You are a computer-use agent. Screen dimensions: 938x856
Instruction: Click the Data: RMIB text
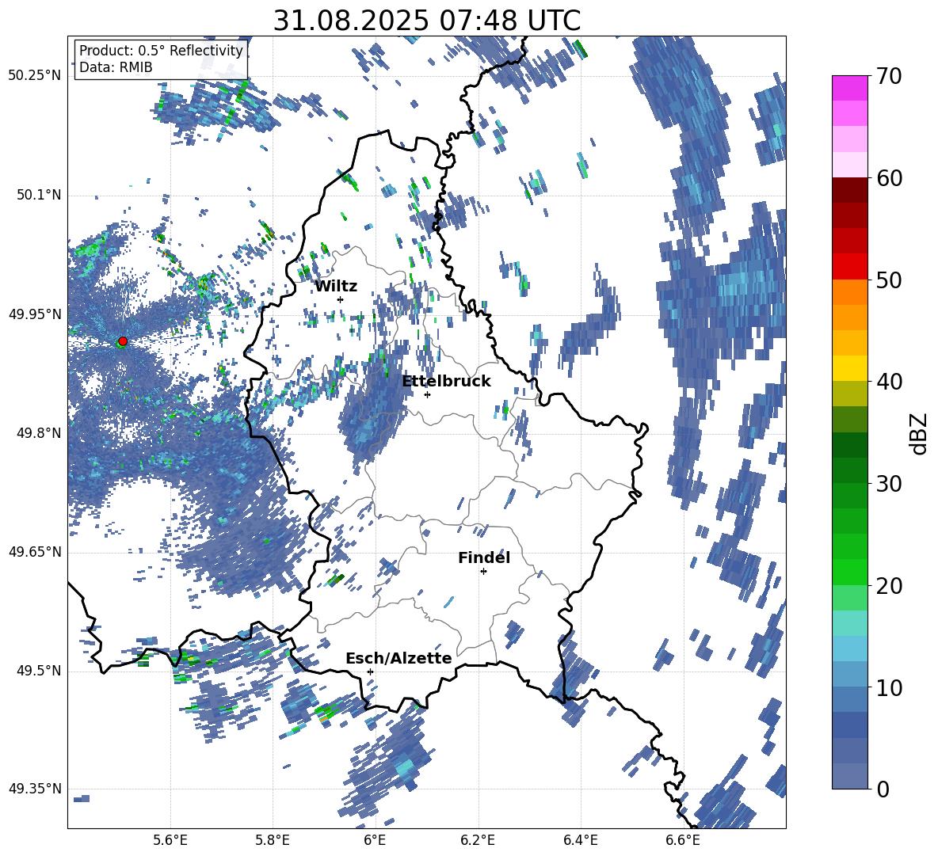(x=116, y=67)
